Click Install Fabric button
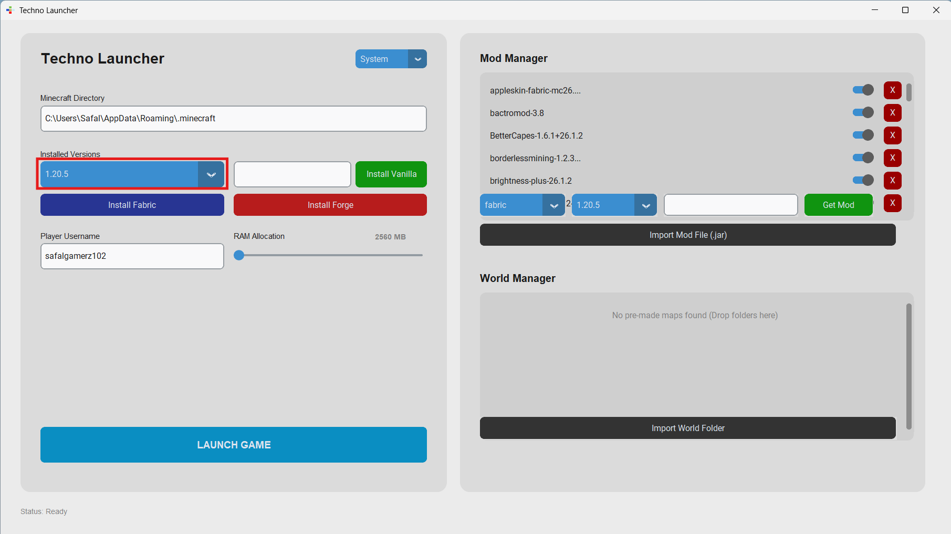Screen dimensions: 951x534 (132, 205)
